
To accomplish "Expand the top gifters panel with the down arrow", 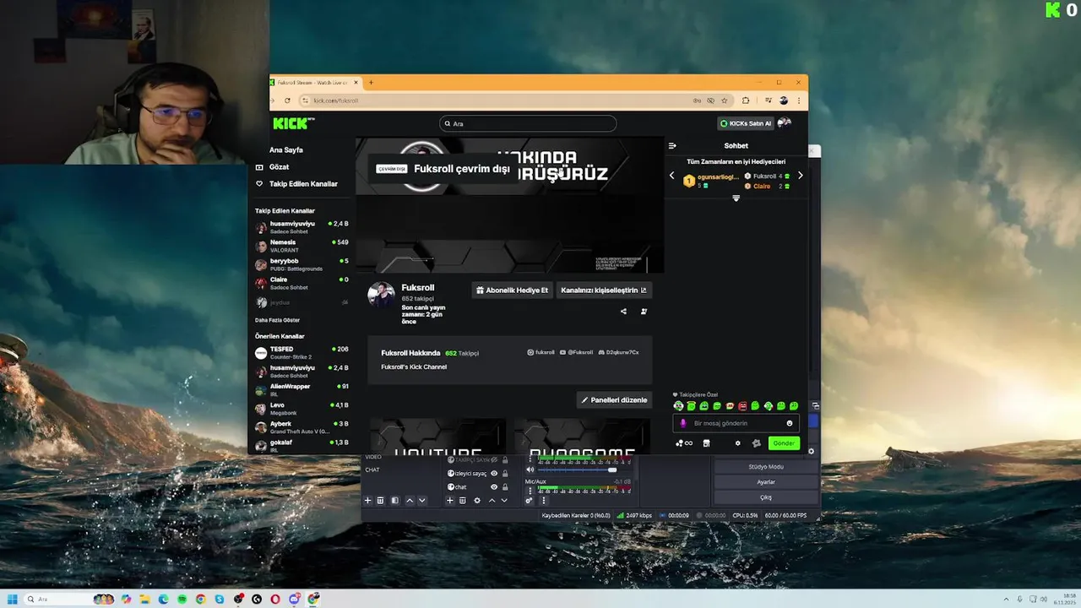I will pyautogui.click(x=736, y=198).
